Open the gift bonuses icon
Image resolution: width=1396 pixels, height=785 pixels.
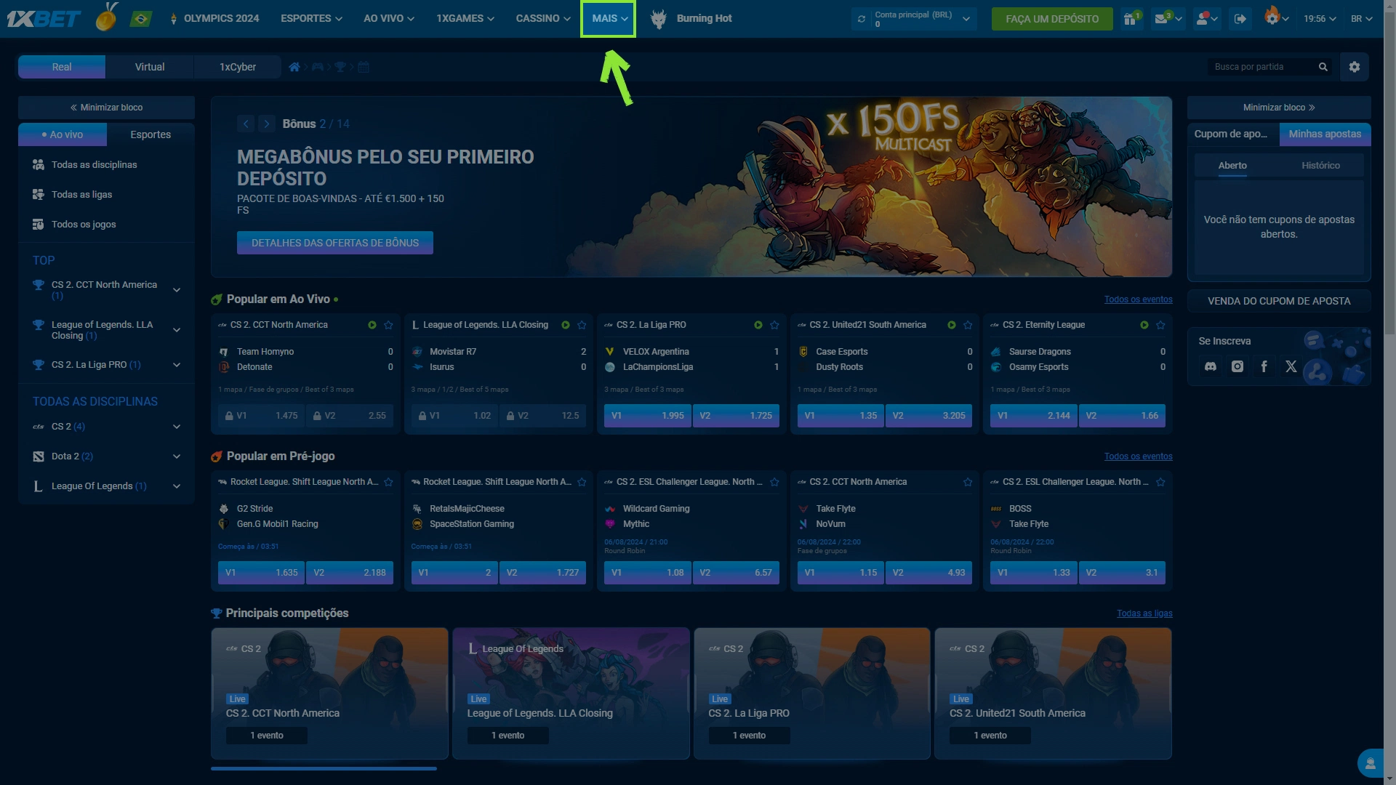click(1131, 19)
